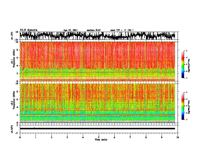This screenshot has height=154, width=200.
Task: Click the time axis tick label "9"
Action: tap(162, 137)
